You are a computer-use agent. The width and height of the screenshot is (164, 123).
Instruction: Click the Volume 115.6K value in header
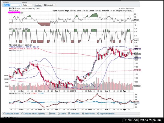point(109,11)
